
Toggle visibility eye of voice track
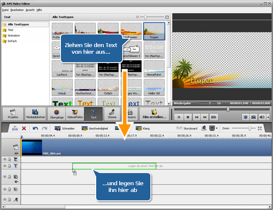[x=5, y=199]
